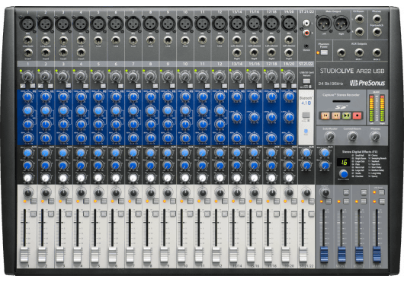Click the FX Returns knob above FX fader
404x282 pixels.
coord(325,192)
